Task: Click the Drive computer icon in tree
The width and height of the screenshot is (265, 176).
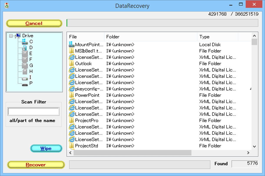Action: pos(18,36)
